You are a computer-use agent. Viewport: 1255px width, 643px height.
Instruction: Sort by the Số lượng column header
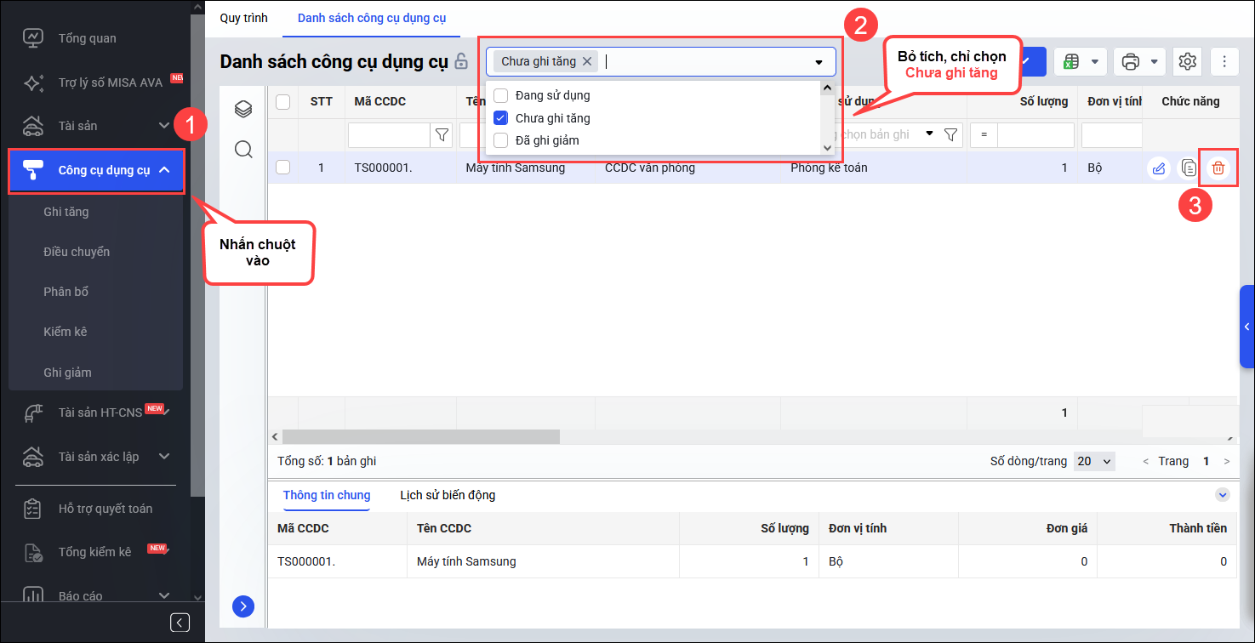coord(1044,101)
